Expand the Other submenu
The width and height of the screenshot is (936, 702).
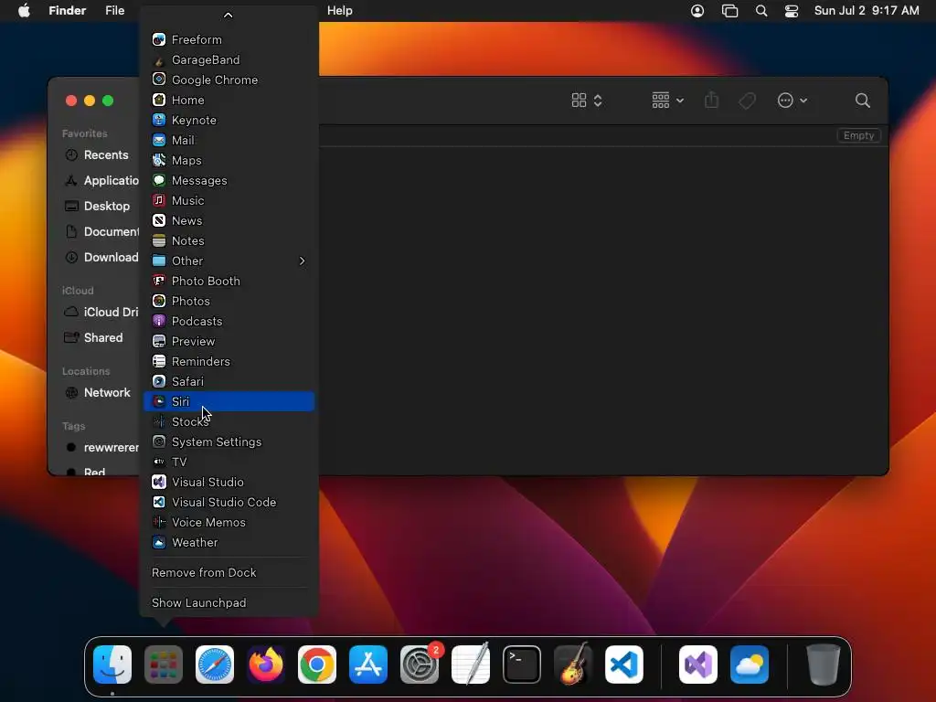(x=229, y=261)
